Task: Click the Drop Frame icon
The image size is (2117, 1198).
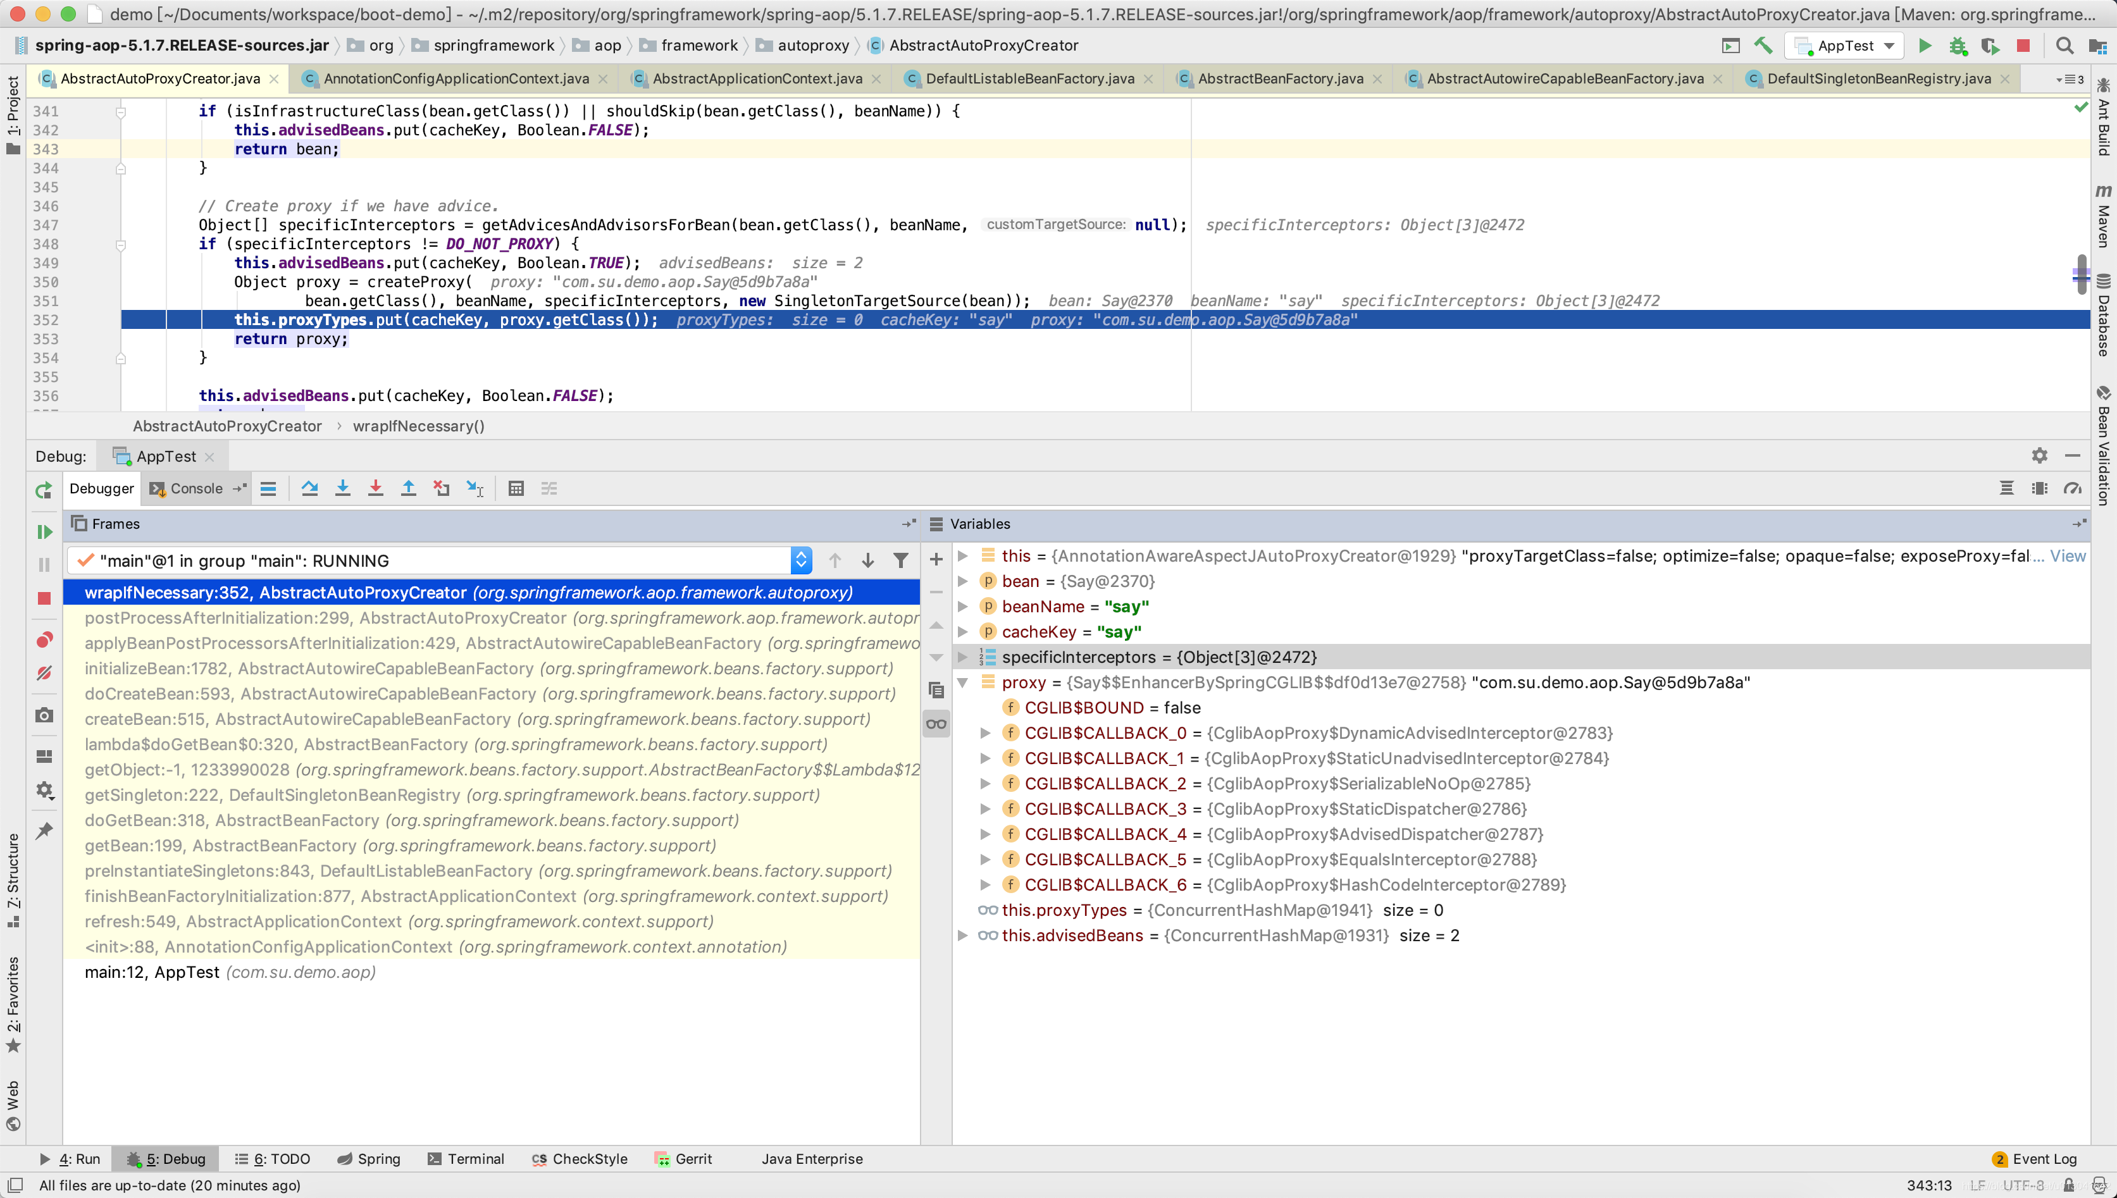Action: coord(442,489)
